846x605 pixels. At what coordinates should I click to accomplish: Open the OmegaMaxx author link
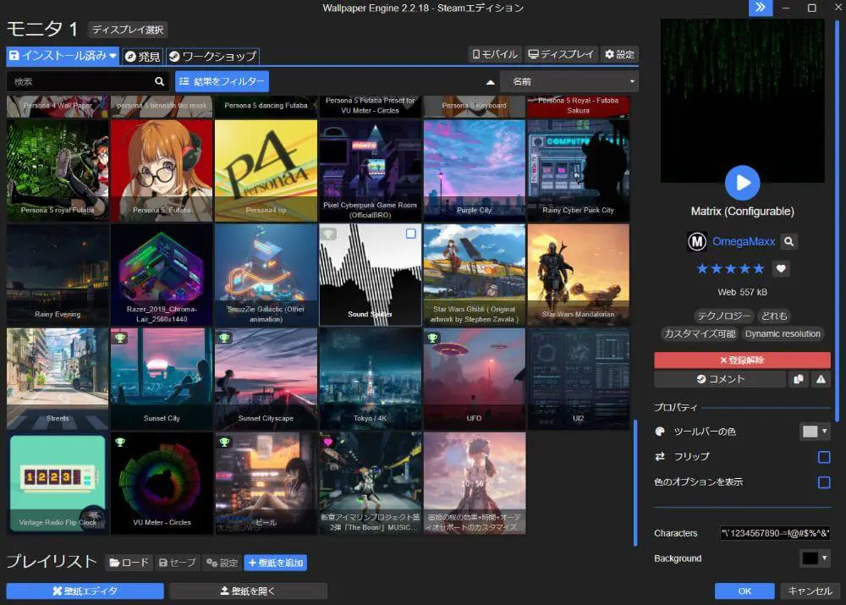pyautogui.click(x=744, y=242)
